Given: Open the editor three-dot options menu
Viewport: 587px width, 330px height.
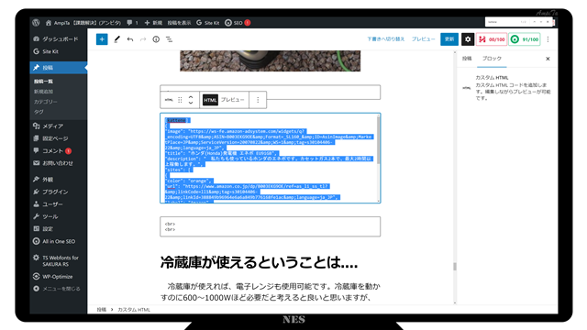Looking at the screenshot, I should tap(548, 39).
